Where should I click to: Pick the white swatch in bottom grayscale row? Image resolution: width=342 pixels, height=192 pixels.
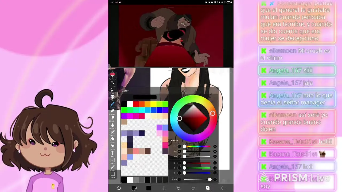[x=130, y=180]
